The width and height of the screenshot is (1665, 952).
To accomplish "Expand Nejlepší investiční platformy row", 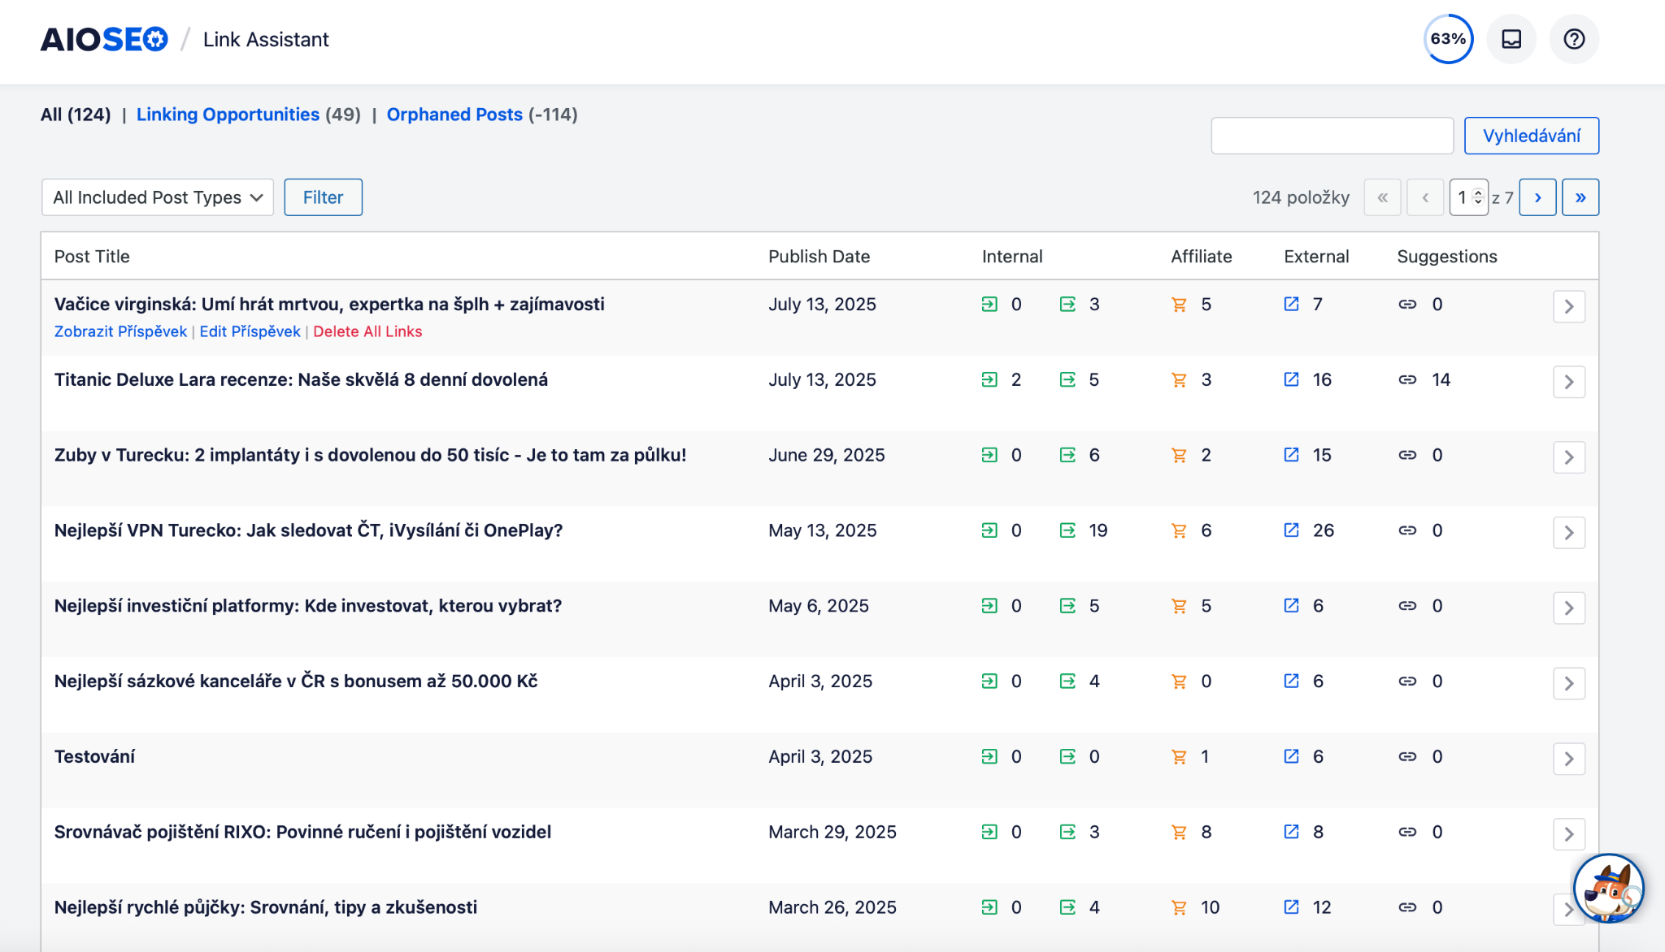I will coord(1569,608).
